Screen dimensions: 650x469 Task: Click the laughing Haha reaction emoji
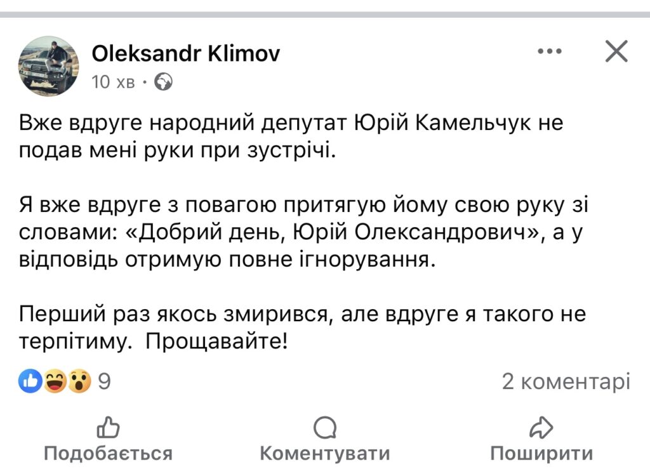coord(56,381)
